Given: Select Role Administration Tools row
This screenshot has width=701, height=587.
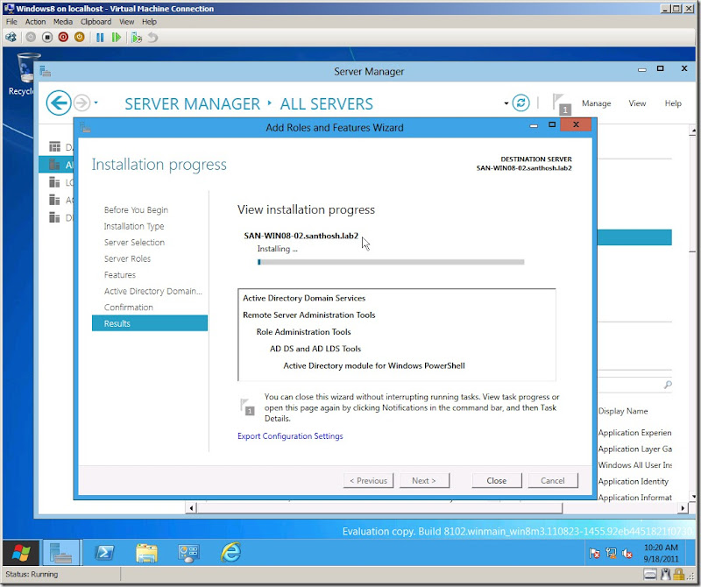Looking at the screenshot, I should tap(303, 332).
